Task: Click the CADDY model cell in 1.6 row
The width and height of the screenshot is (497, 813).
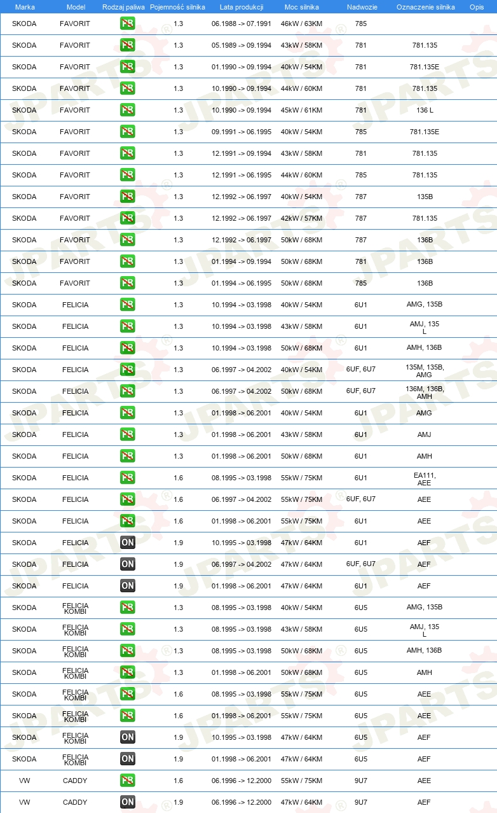Action: point(75,781)
